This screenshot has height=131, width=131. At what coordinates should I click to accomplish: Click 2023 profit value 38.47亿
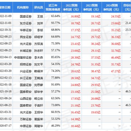click(x=96, y=71)
